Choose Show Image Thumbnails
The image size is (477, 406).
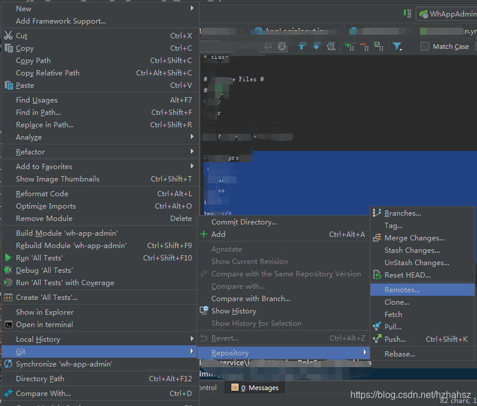click(100, 179)
